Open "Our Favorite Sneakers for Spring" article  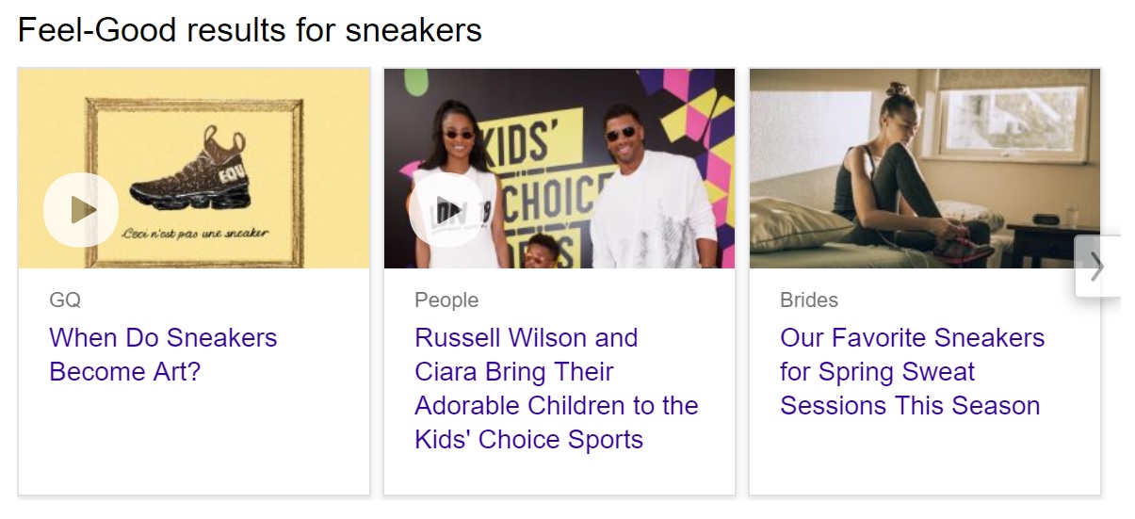tap(912, 371)
